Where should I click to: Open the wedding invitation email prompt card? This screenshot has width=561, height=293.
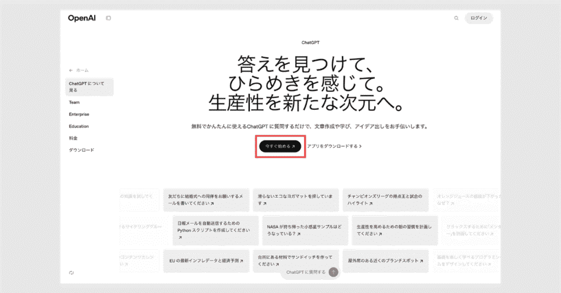(x=206, y=200)
